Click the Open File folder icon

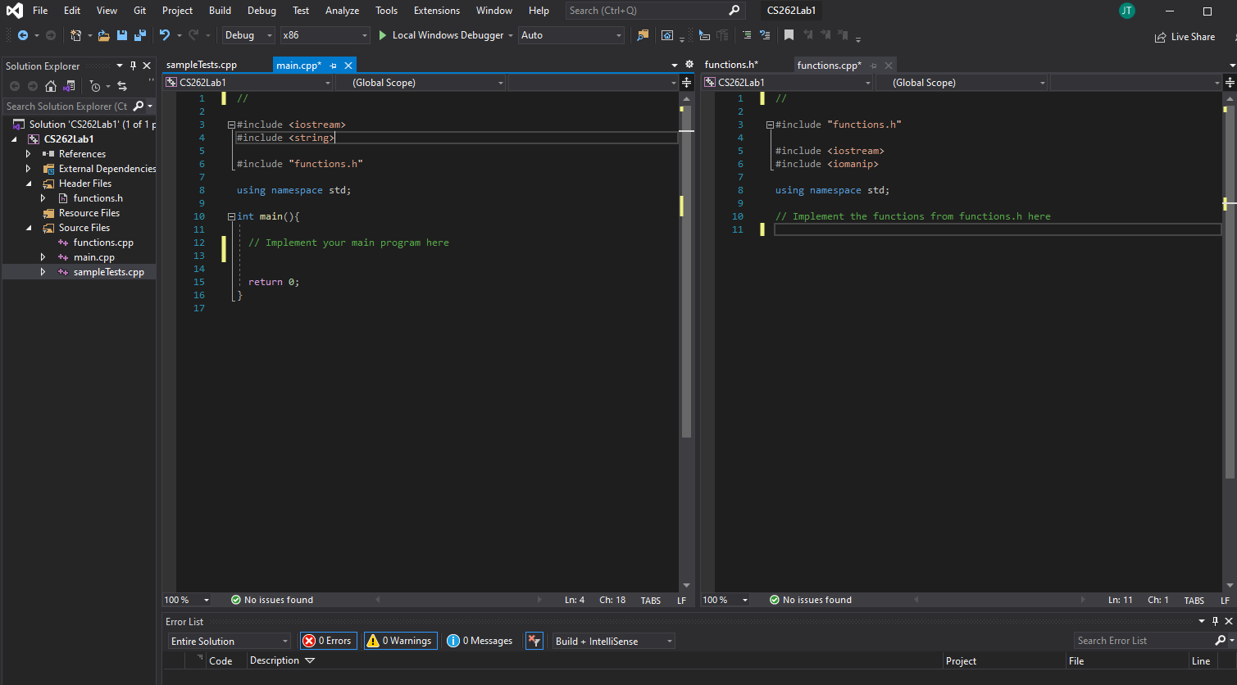coord(103,35)
